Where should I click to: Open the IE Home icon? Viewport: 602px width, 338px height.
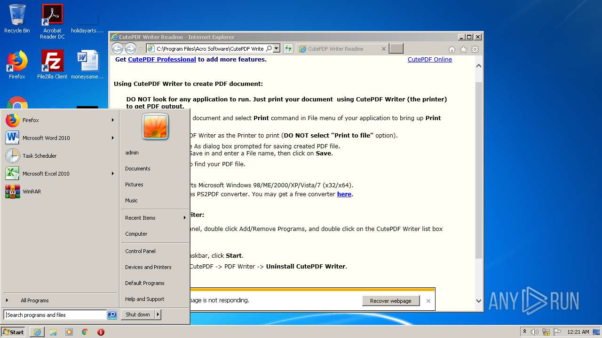click(x=451, y=49)
